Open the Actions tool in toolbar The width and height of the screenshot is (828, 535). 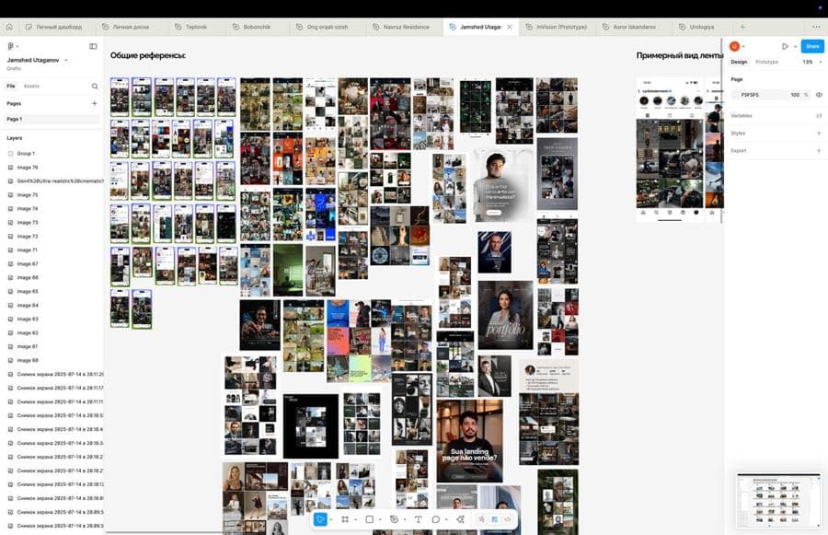pos(460,519)
